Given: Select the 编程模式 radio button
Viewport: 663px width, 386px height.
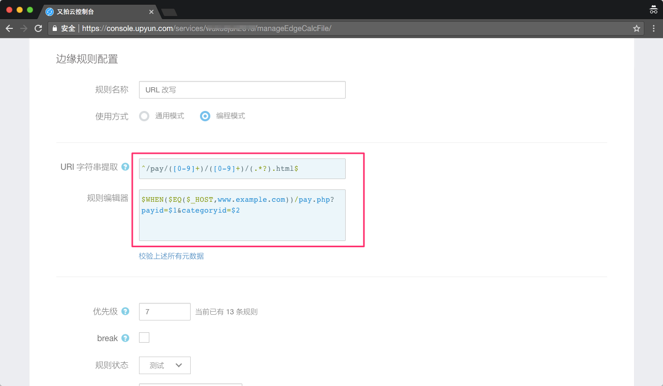Looking at the screenshot, I should [205, 116].
